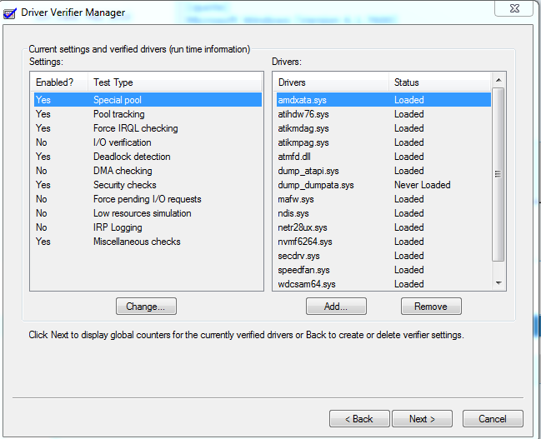Select the ndis.sys driver
Image resolution: width=541 pixels, height=439 pixels.
(383, 213)
